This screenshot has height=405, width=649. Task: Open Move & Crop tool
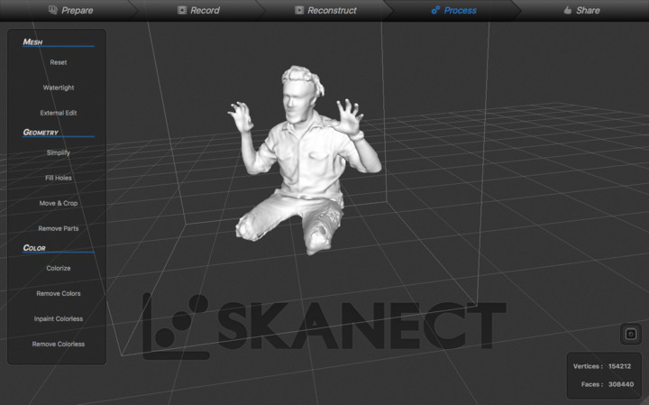pos(59,203)
